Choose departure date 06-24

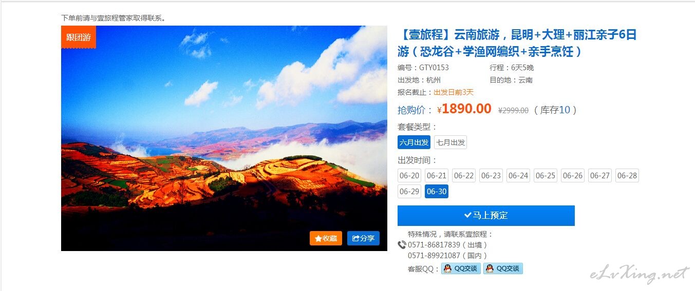(x=518, y=176)
